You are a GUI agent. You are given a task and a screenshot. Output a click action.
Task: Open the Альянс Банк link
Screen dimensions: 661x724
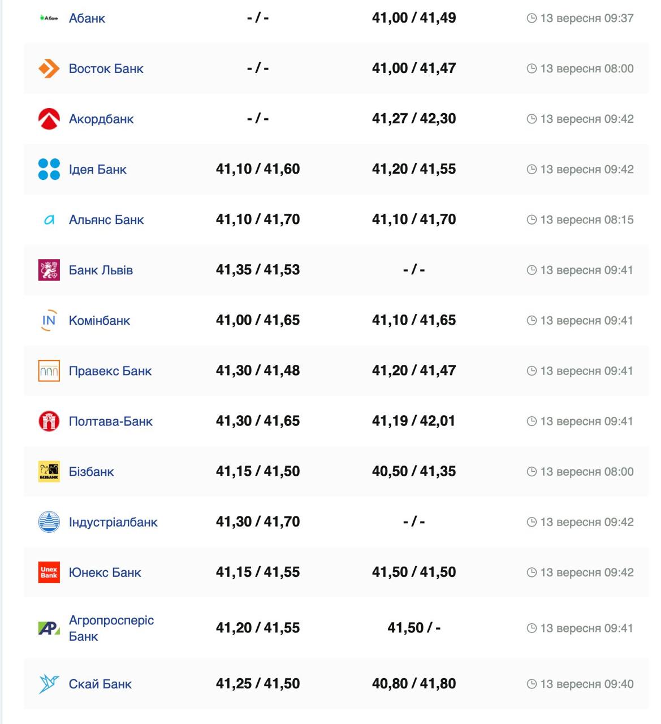pos(106,219)
